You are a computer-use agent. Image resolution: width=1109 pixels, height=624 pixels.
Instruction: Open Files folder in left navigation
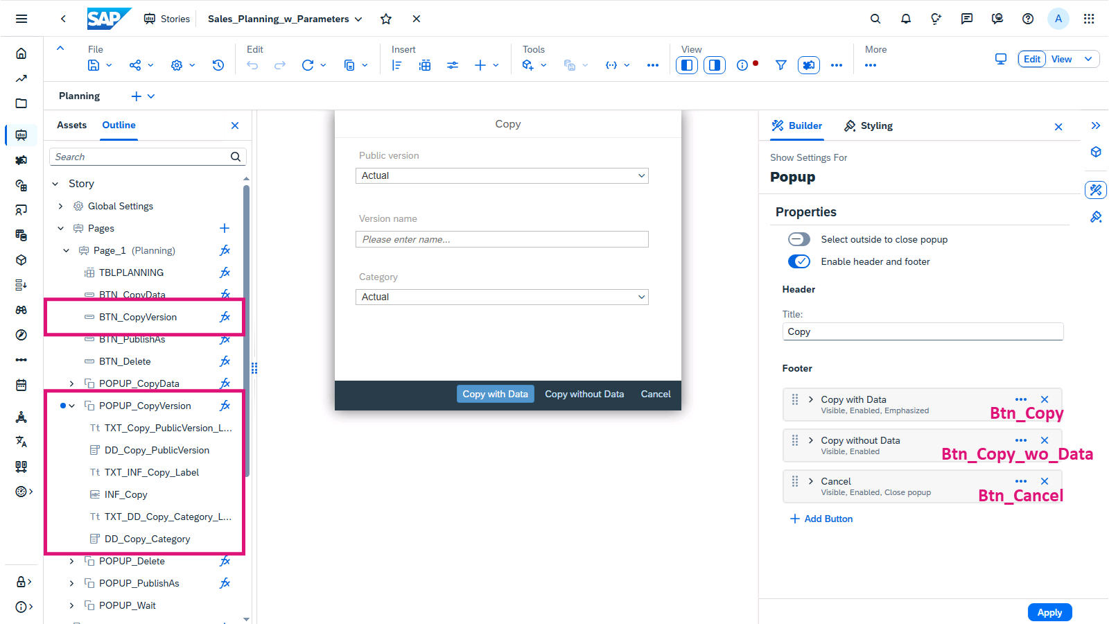21,103
